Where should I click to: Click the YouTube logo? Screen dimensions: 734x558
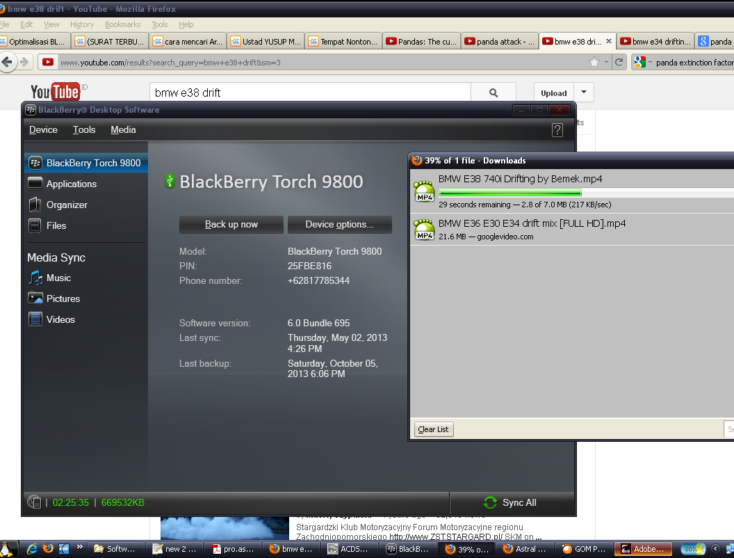click(x=55, y=92)
